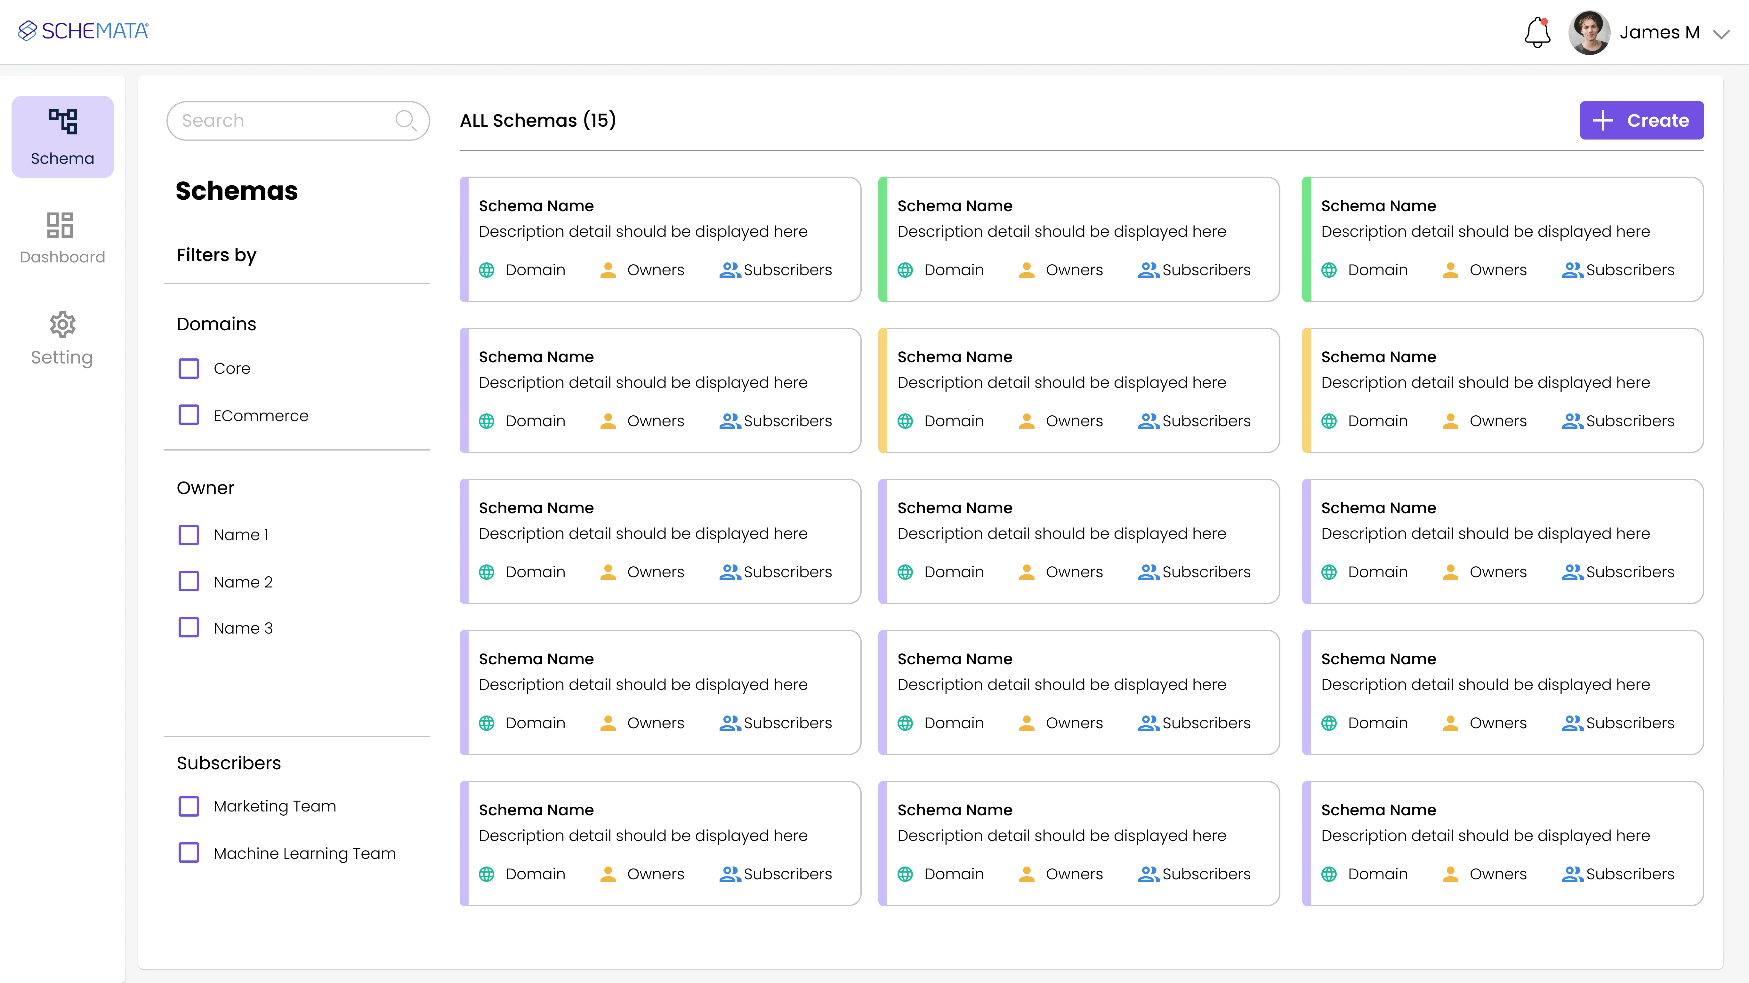Screen dimensions: 1749x983
Task: Open the bottom-right Schema Name card
Action: pos(1502,843)
